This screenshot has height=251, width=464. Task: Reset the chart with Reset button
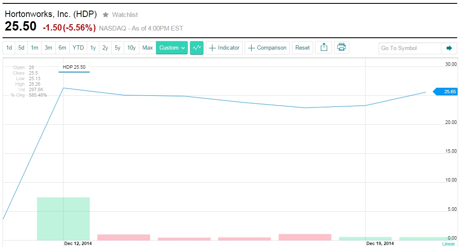point(303,48)
